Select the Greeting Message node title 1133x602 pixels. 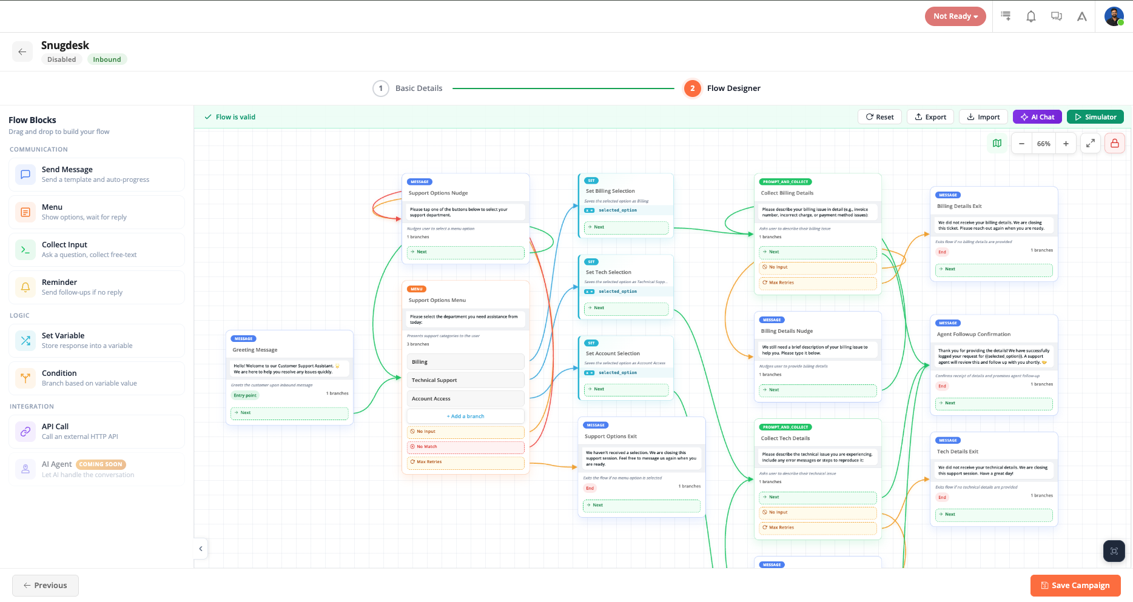click(255, 350)
